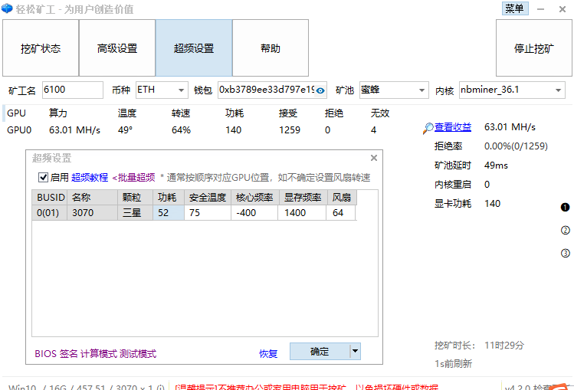Select the 功耗 cell with value 52
The width and height of the screenshot is (574, 390).
tap(169, 212)
